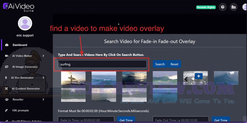Open AI Content Generator menu item
The width and height of the screenshot is (247, 123).
tap(26, 89)
